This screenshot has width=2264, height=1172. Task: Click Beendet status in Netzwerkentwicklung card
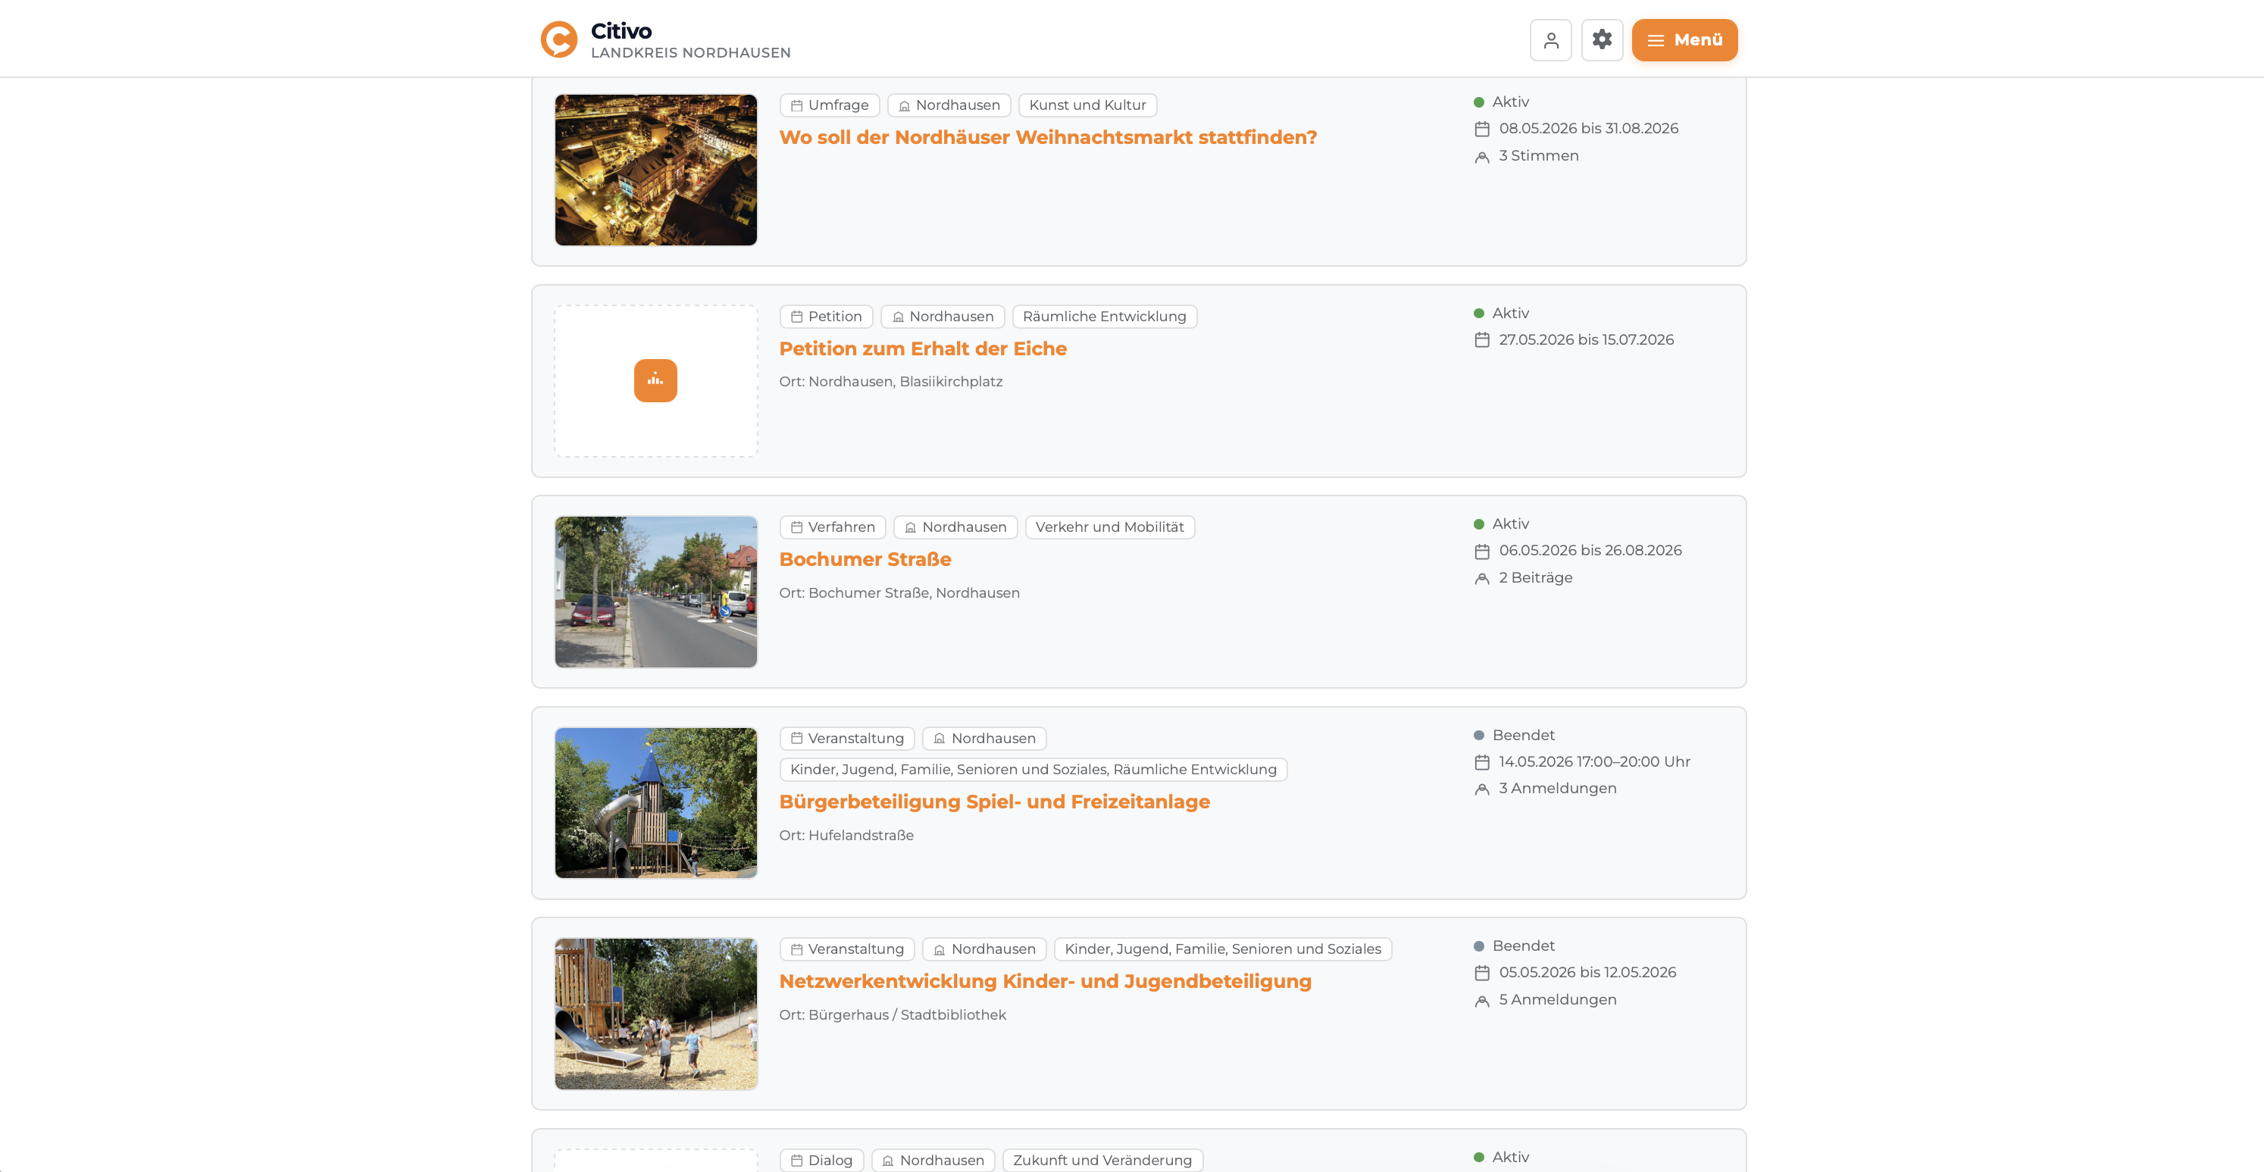click(x=1515, y=945)
